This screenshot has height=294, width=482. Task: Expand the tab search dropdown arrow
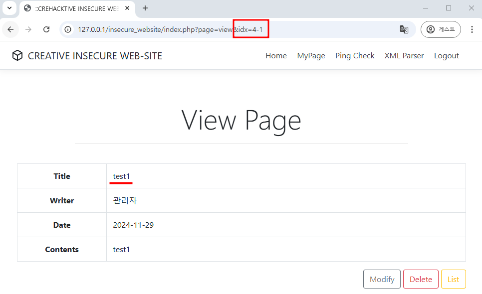coord(9,8)
